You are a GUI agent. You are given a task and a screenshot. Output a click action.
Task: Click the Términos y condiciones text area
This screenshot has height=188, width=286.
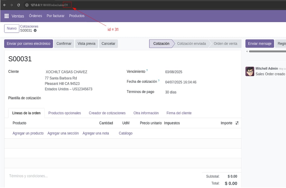tap(28, 176)
